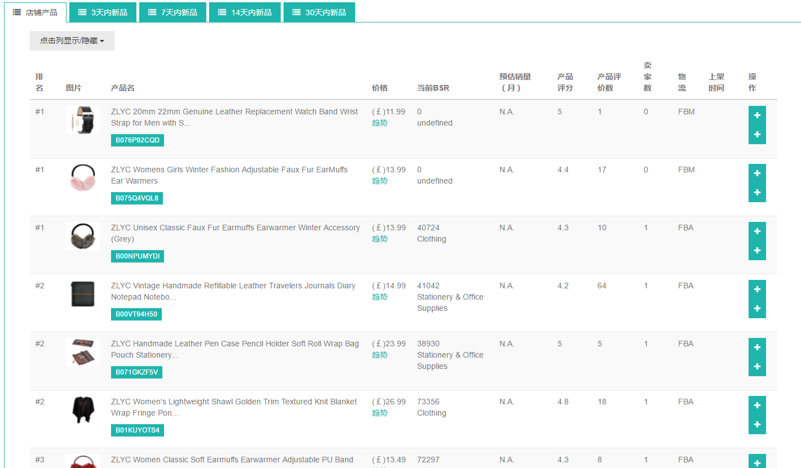Click upper plus icon in B076P92CQD row
Viewport: 801px width, 468px height.
(x=757, y=115)
